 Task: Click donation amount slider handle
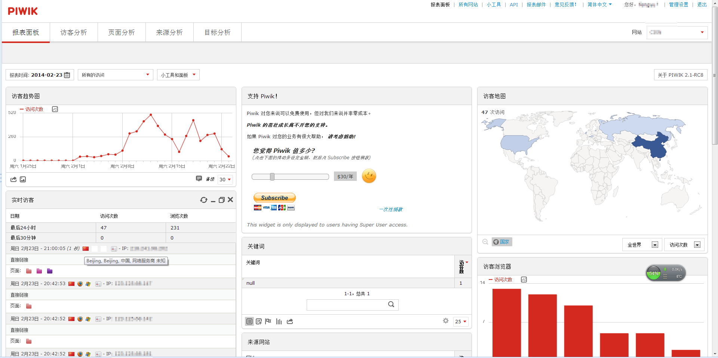(272, 176)
